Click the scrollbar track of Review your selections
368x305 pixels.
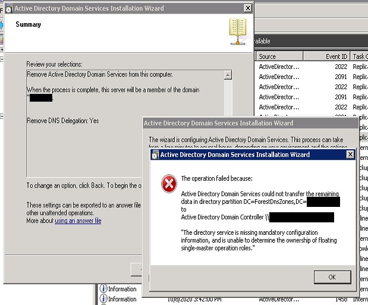[x=228, y=98]
